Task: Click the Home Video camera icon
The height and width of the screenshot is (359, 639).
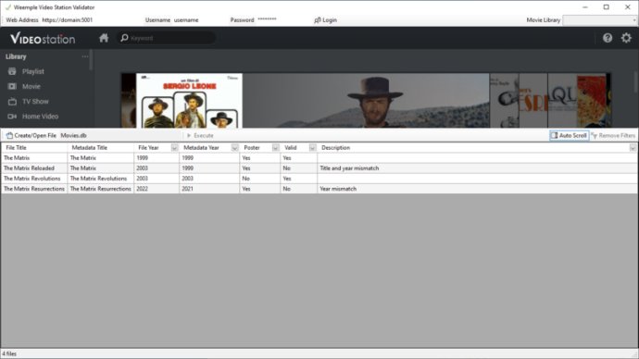Action: coord(12,116)
